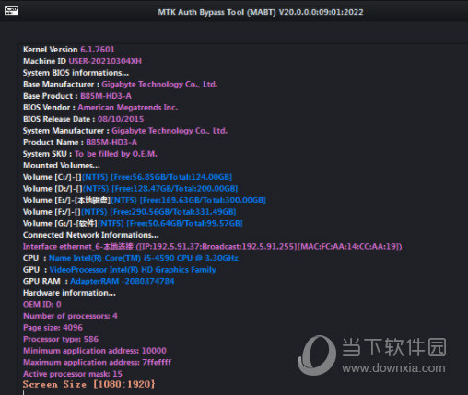Viewport: 468px width, 395px height.
Task: Select System Manufacturer Gigabyte line
Action: click(x=125, y=131)
